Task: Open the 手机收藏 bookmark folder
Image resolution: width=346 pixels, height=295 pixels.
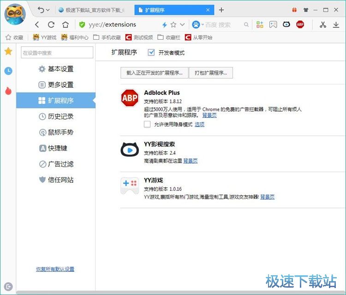Action: point(107,37)
